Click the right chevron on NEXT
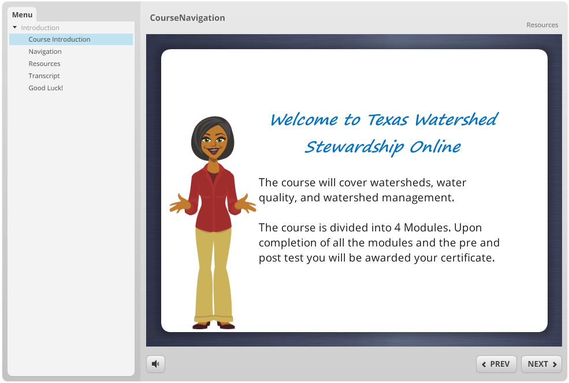 pos(555,364)
